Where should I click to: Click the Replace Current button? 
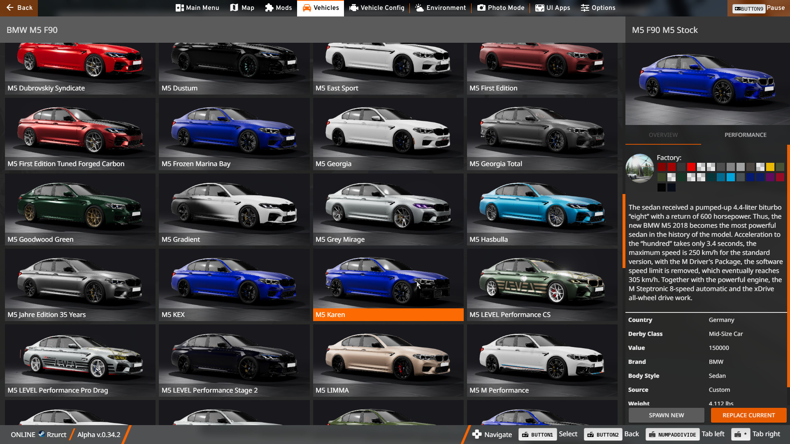(x=748, y=415)
